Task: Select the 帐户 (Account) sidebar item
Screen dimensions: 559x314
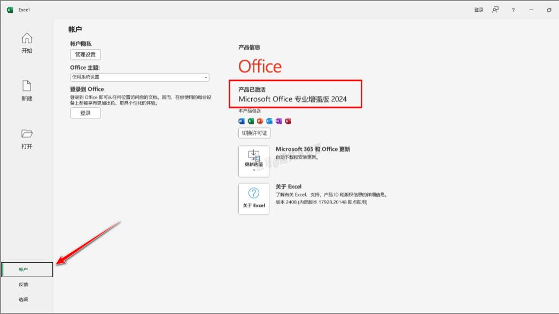Action: pos(27,270)
